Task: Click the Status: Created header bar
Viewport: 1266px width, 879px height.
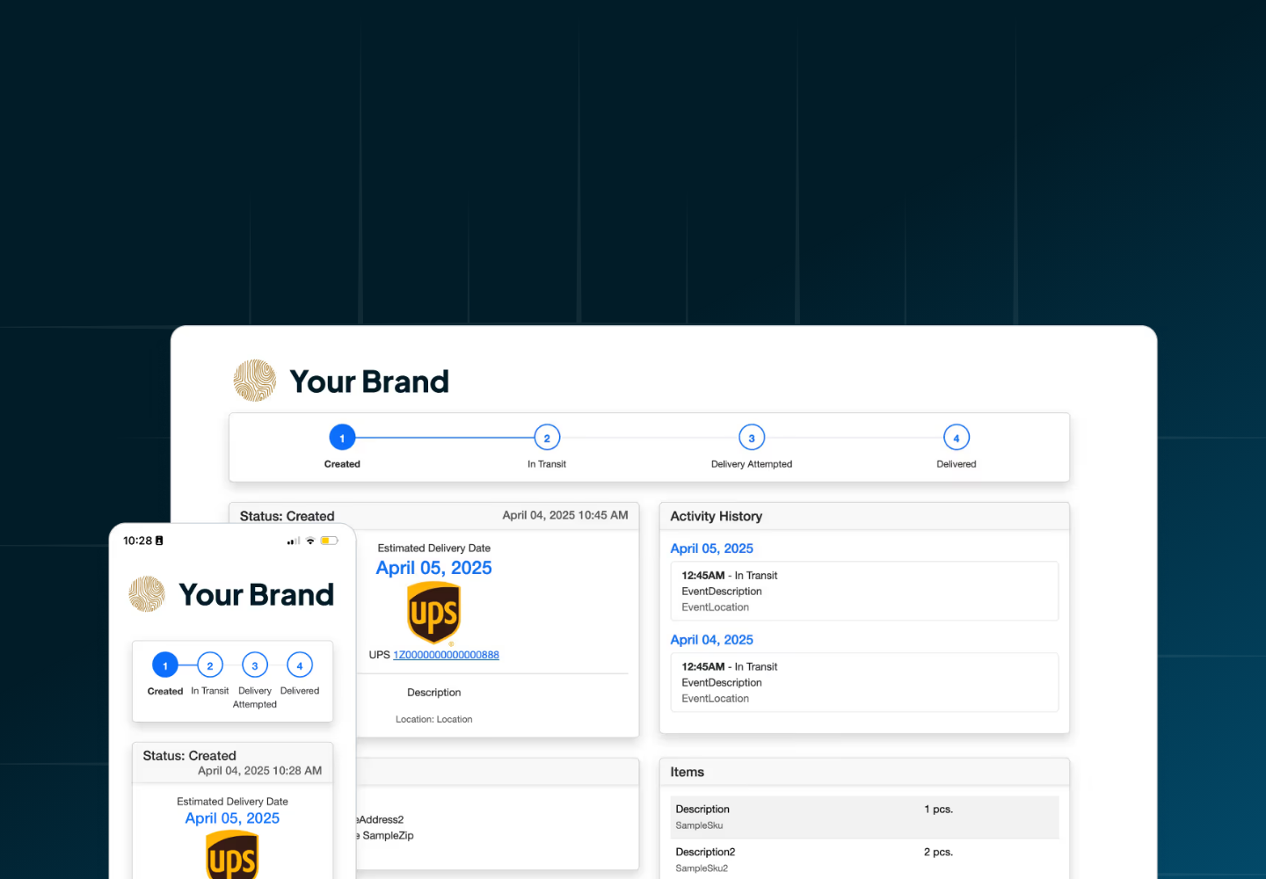Action: point(287,516)
